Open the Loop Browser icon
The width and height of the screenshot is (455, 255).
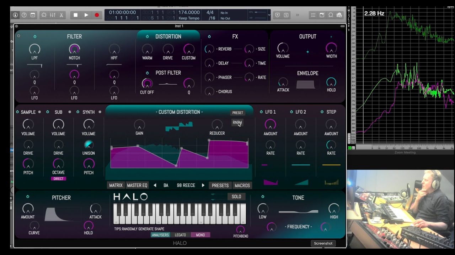[331, 15]
